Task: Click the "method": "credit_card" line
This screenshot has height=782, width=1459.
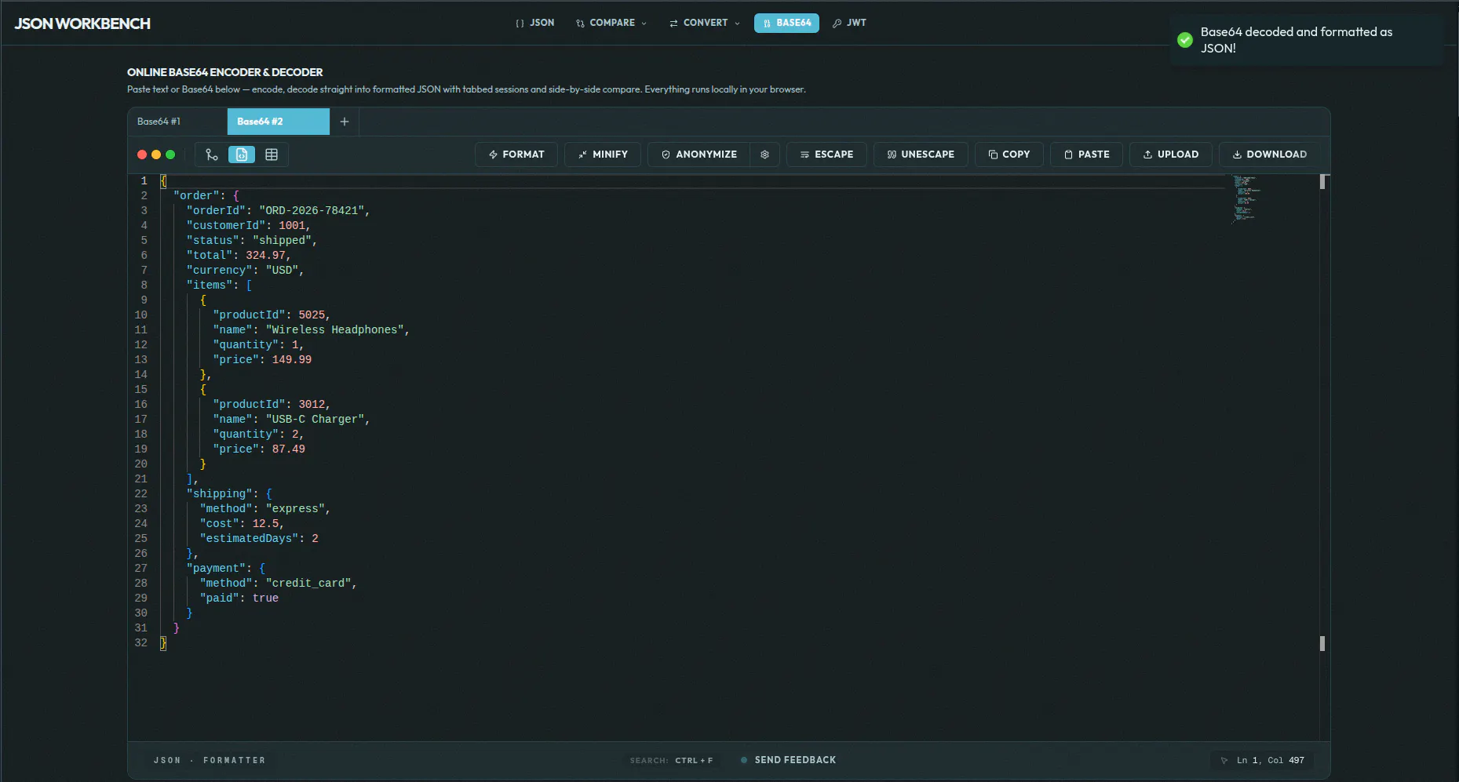Action: tap(279, 583)
